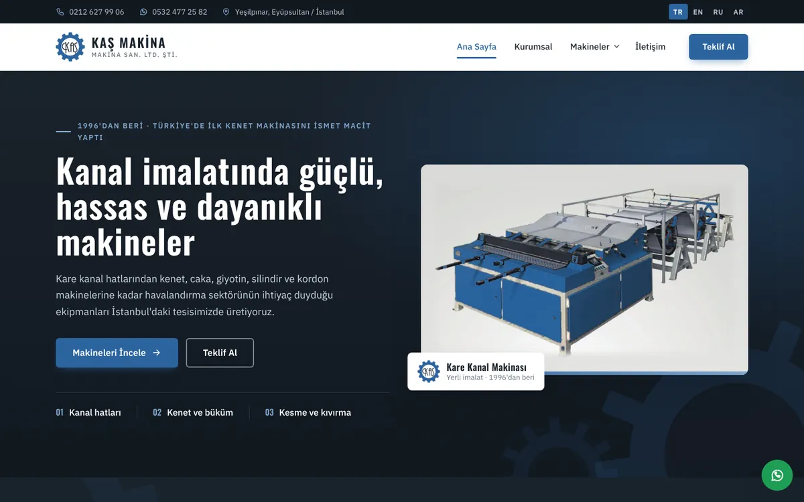Select the 02 Kenet ve büküm item
The height and width of the screenshot is (502, 804).
click(193, 412)
